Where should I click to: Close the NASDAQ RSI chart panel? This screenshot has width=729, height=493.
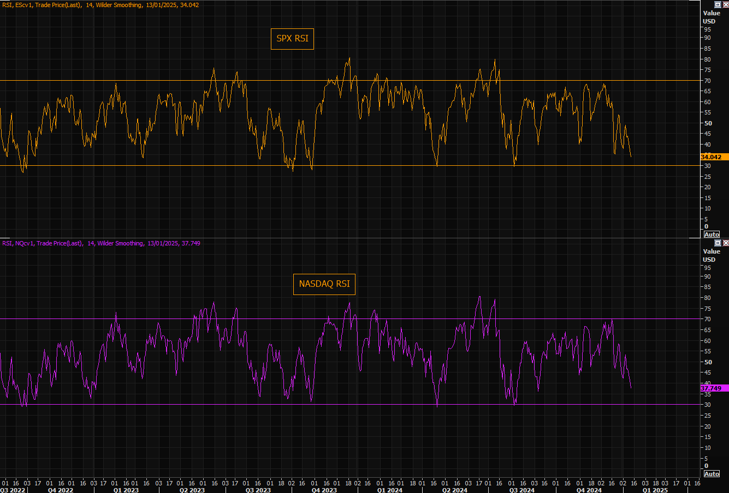(725, 243)
